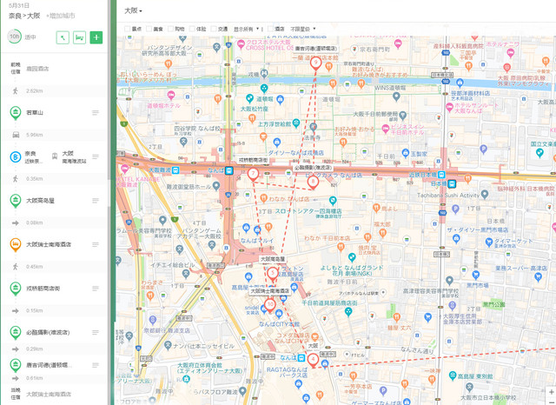
Task: Tick the 交通 filter checkbox
Action: point(214,28)
